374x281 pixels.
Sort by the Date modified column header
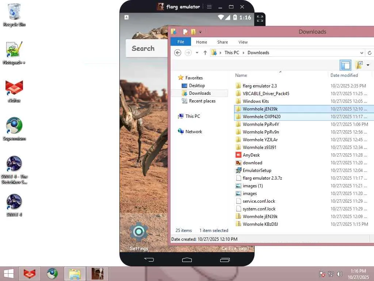coord(344,75)
